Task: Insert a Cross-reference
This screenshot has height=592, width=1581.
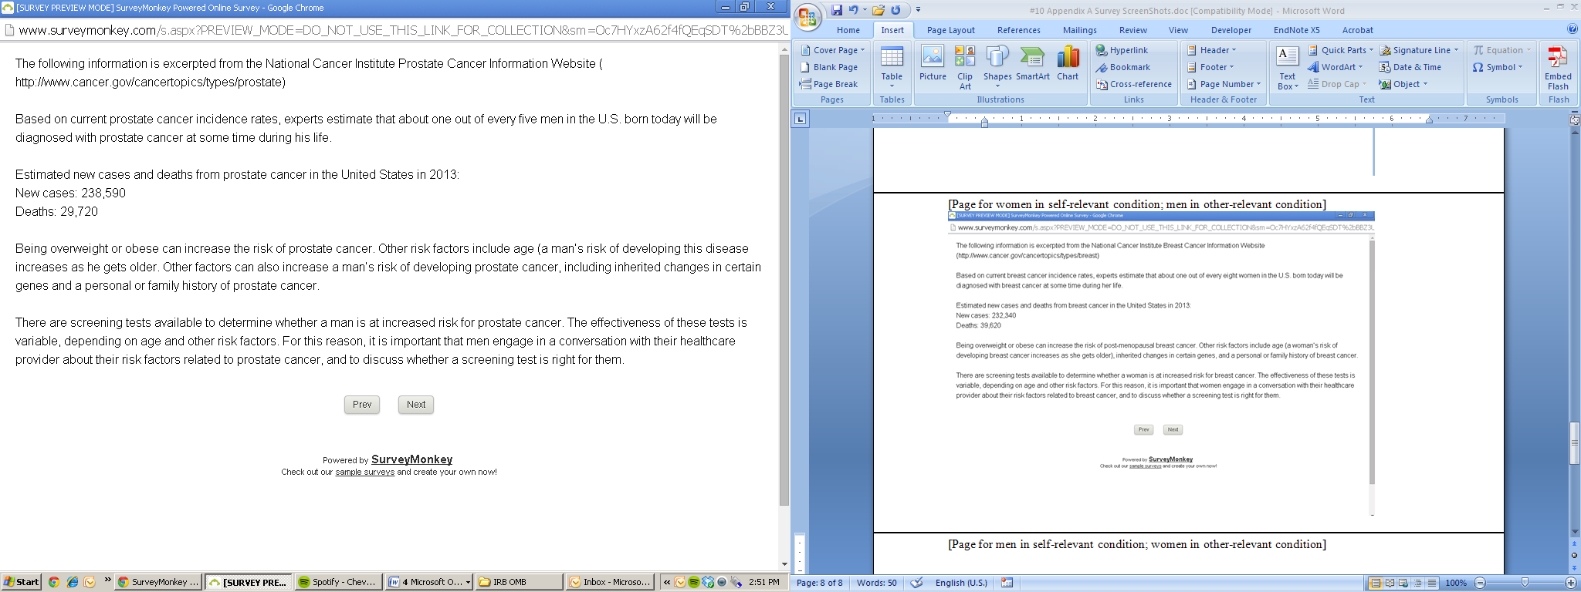Action: click(x=1134, y=84)
